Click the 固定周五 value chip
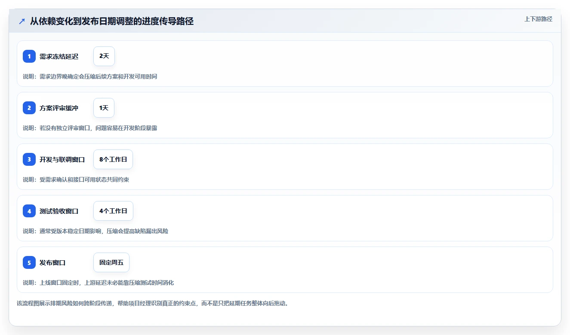Image resolution: width=570 pixels, height=335 pixels. point(111,262)
